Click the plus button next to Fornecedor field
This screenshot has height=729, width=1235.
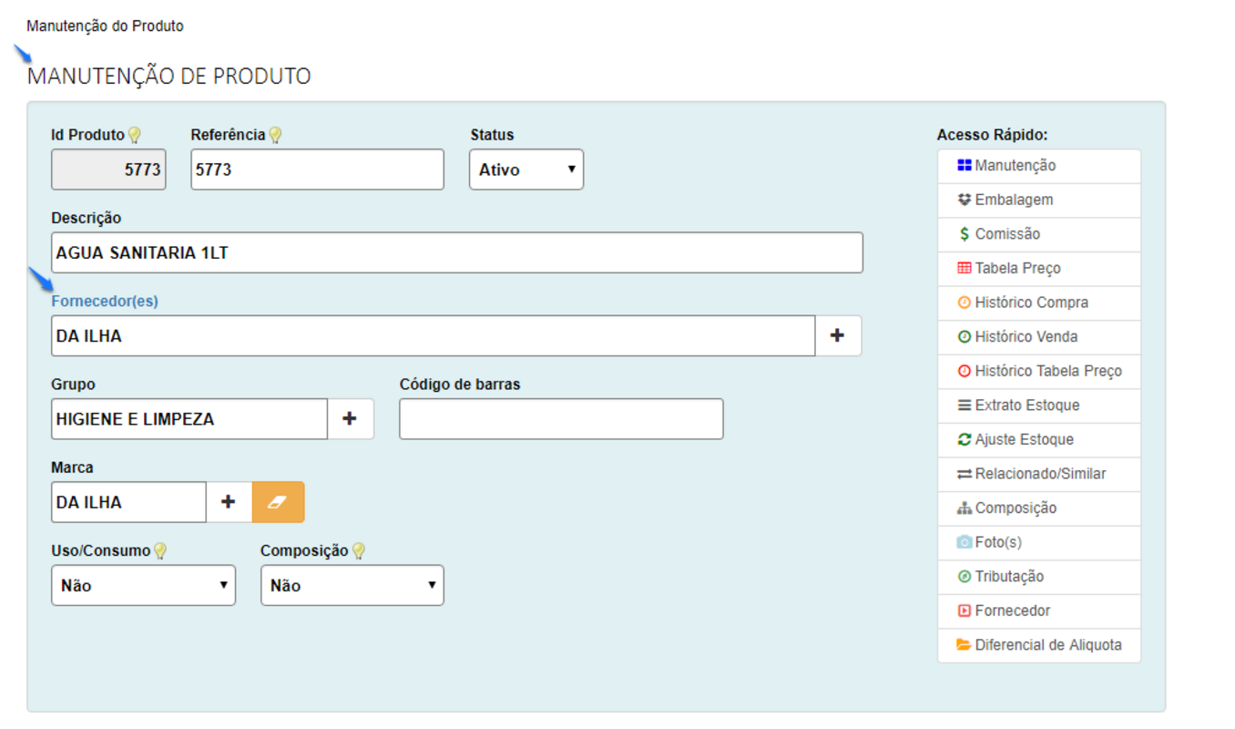tap(837, 336)
